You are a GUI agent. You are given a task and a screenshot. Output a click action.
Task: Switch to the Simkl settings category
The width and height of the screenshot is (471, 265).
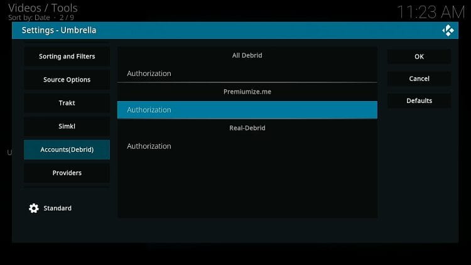(67, 126)
